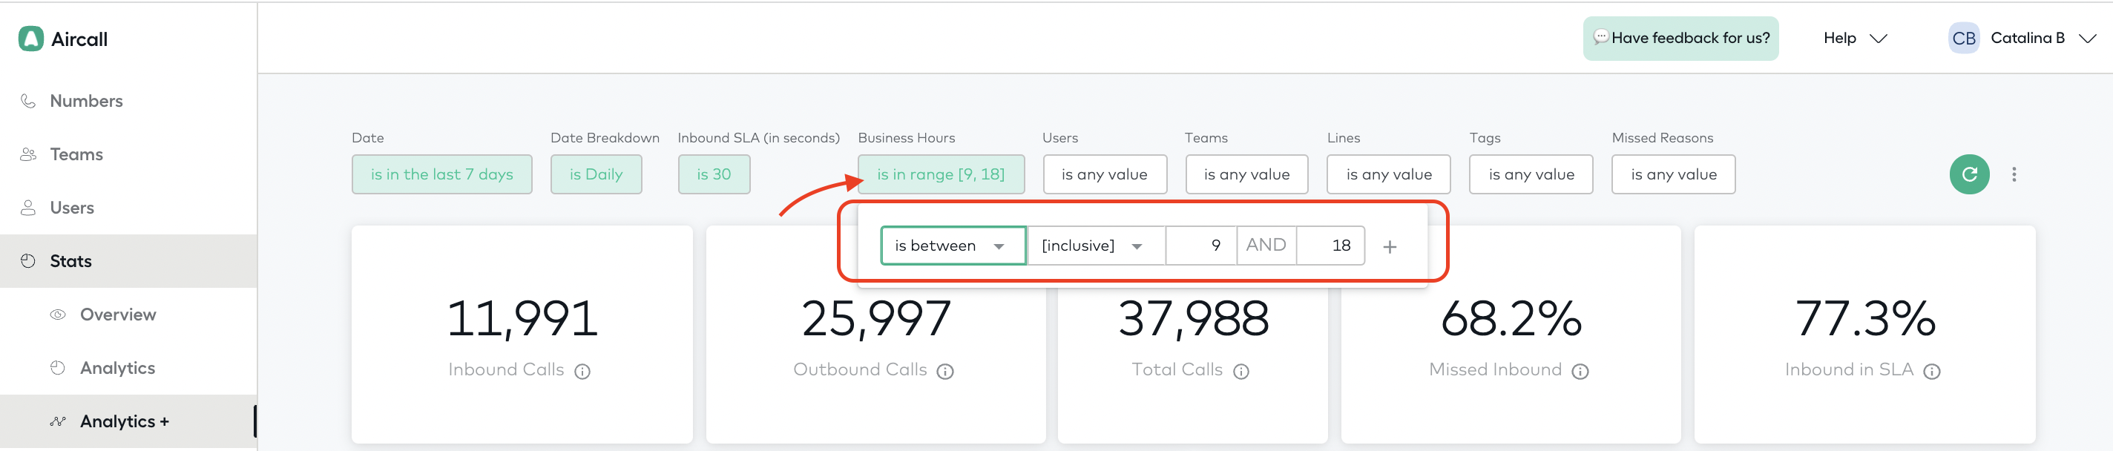Open the Teams section

[x=129, y=154]
